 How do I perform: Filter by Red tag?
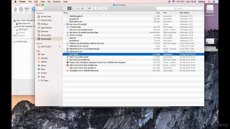[x=42, y=54]
